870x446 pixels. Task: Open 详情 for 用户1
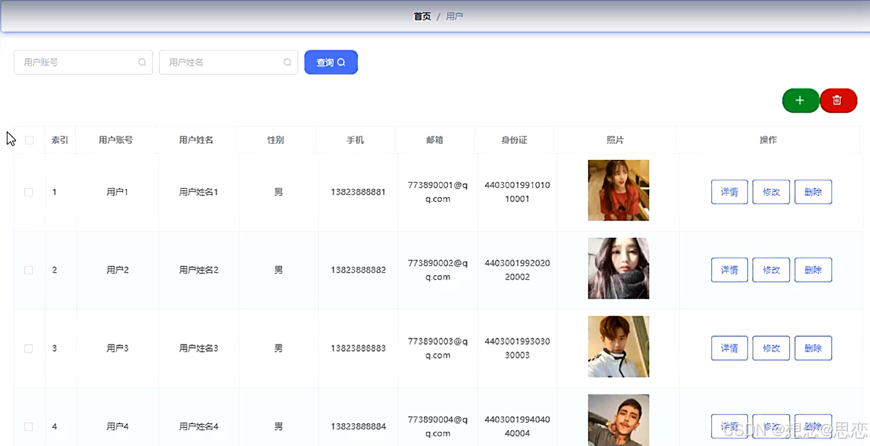[729, 192]
